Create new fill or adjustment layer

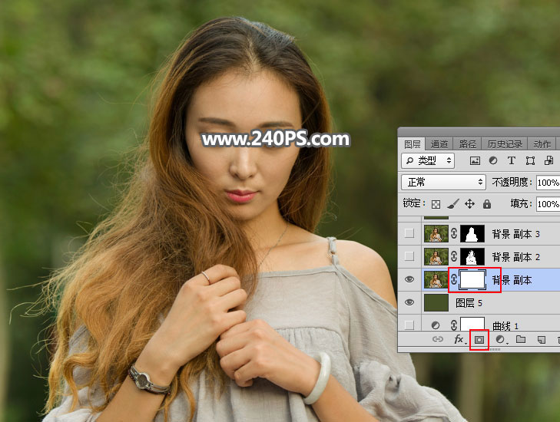pyautogui.click(x=501, y=340)
